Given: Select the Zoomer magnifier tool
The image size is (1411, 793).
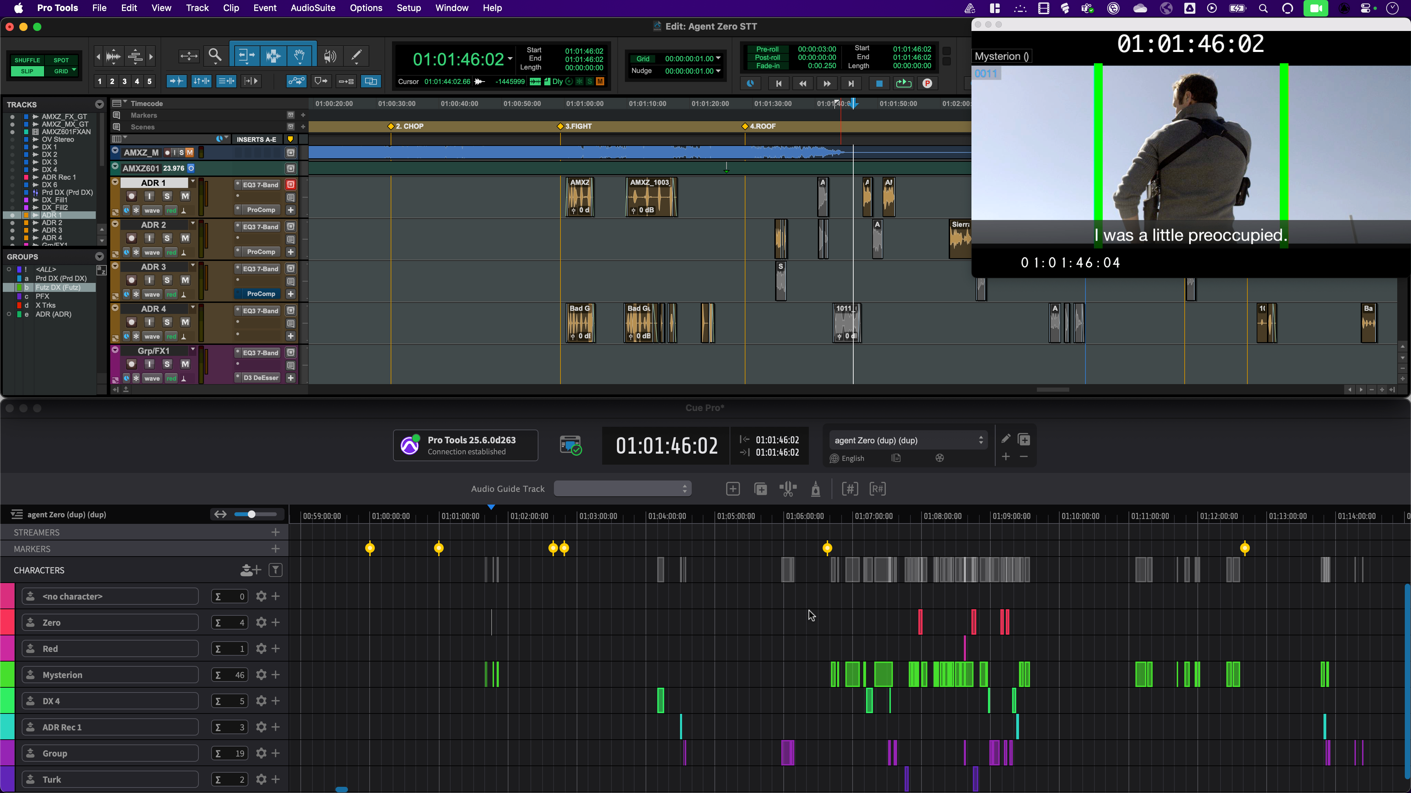Looking at the screenshot, I should coord(215,55).
